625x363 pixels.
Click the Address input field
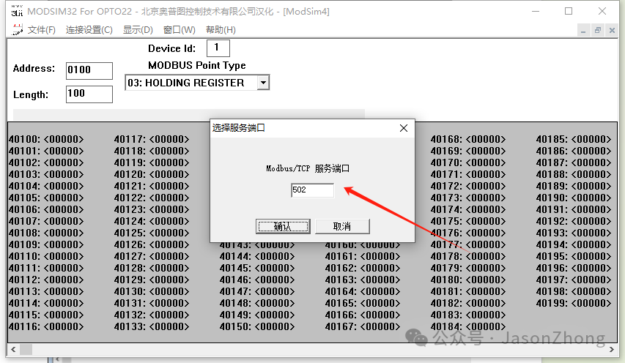89,70
